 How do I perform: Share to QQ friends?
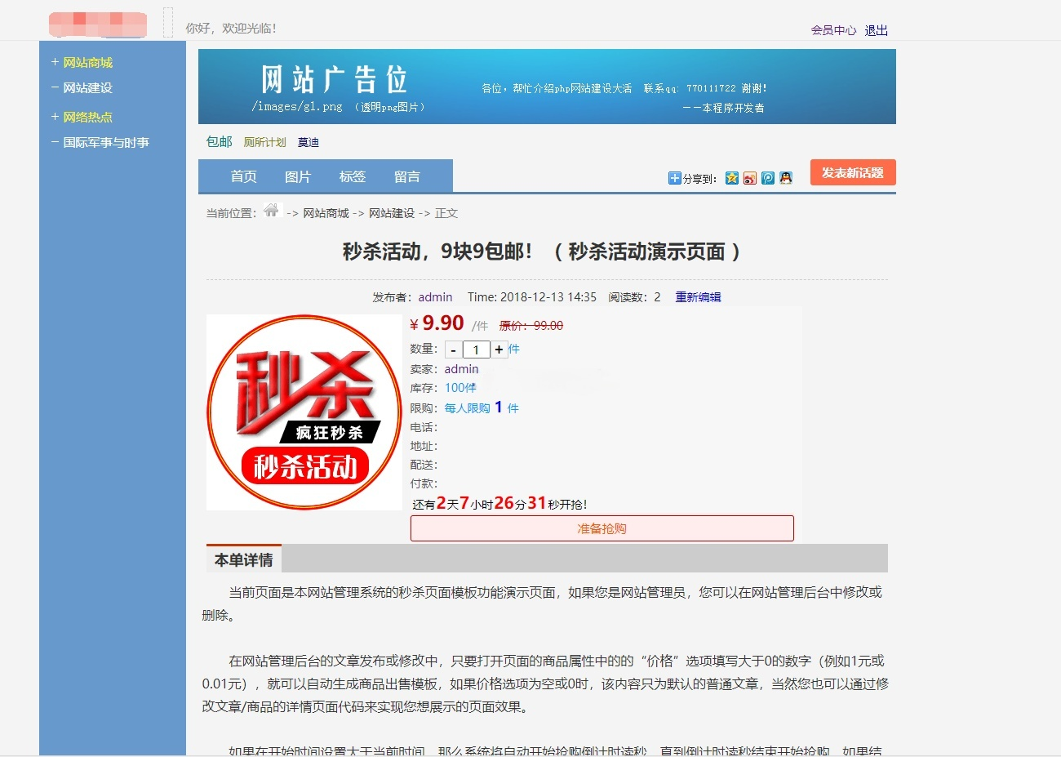(x=785, y=178)
